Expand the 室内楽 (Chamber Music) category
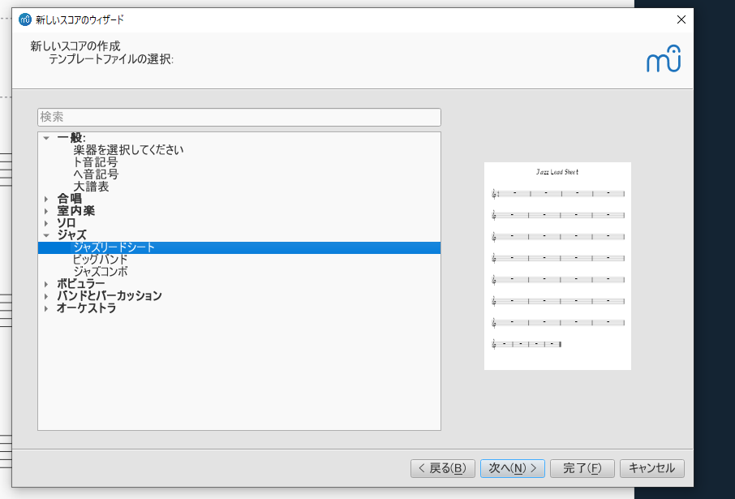This screenshot has width=735, height=499. (46, 210)
